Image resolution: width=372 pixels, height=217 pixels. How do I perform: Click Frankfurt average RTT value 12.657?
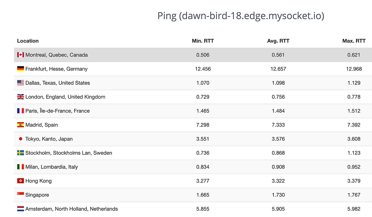tap(278, 69)
